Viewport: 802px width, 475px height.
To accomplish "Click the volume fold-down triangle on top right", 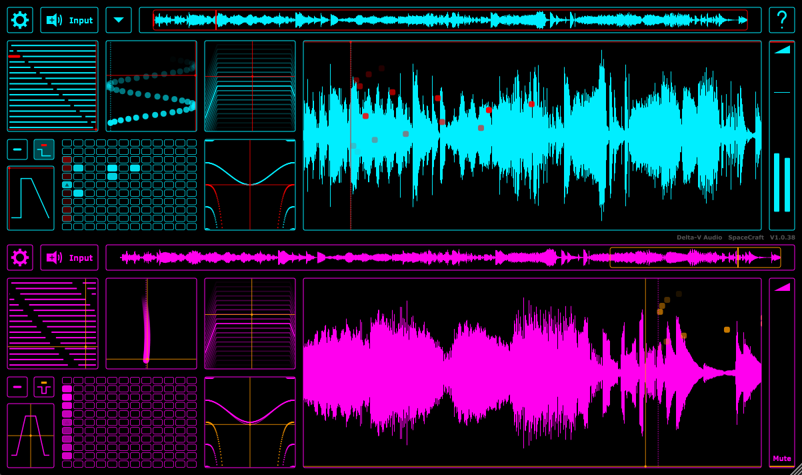I will pyautogui.click(x=781, y=51).
